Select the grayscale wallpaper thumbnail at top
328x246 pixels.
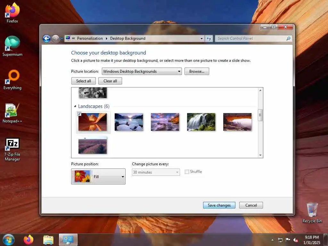coord(93,93)
